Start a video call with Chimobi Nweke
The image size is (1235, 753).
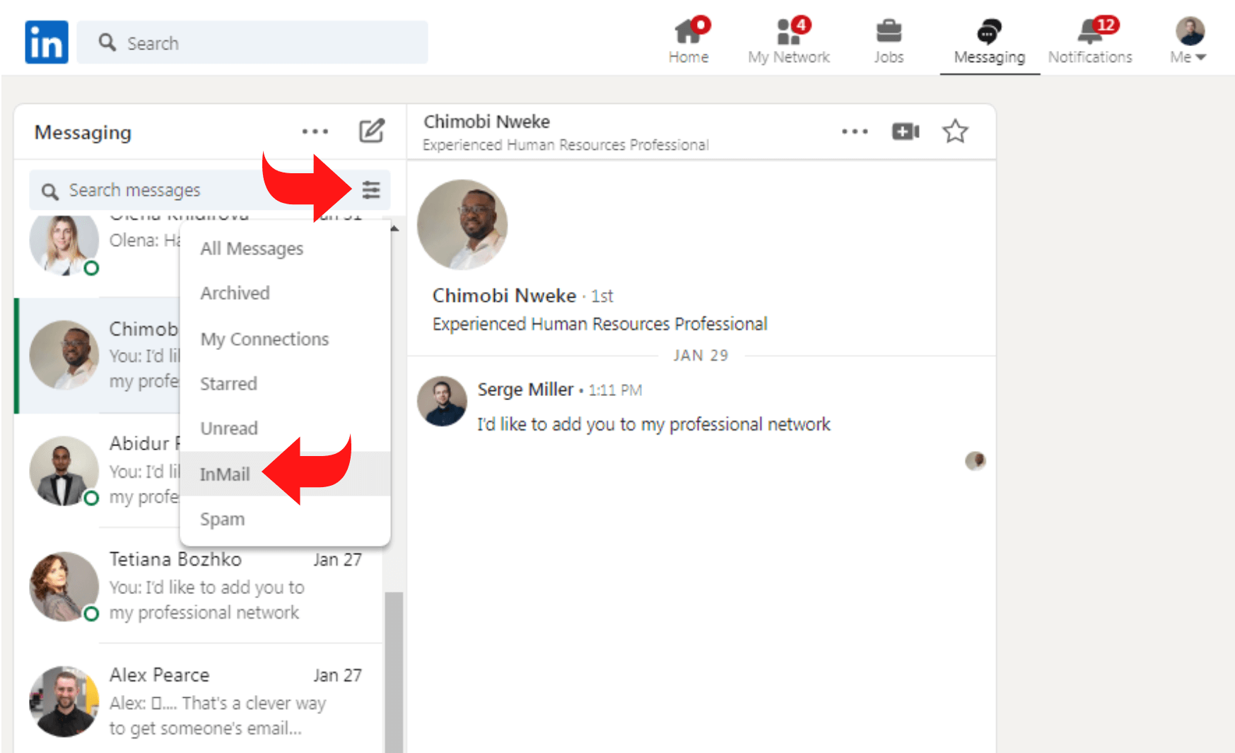[x=905, y=131]
